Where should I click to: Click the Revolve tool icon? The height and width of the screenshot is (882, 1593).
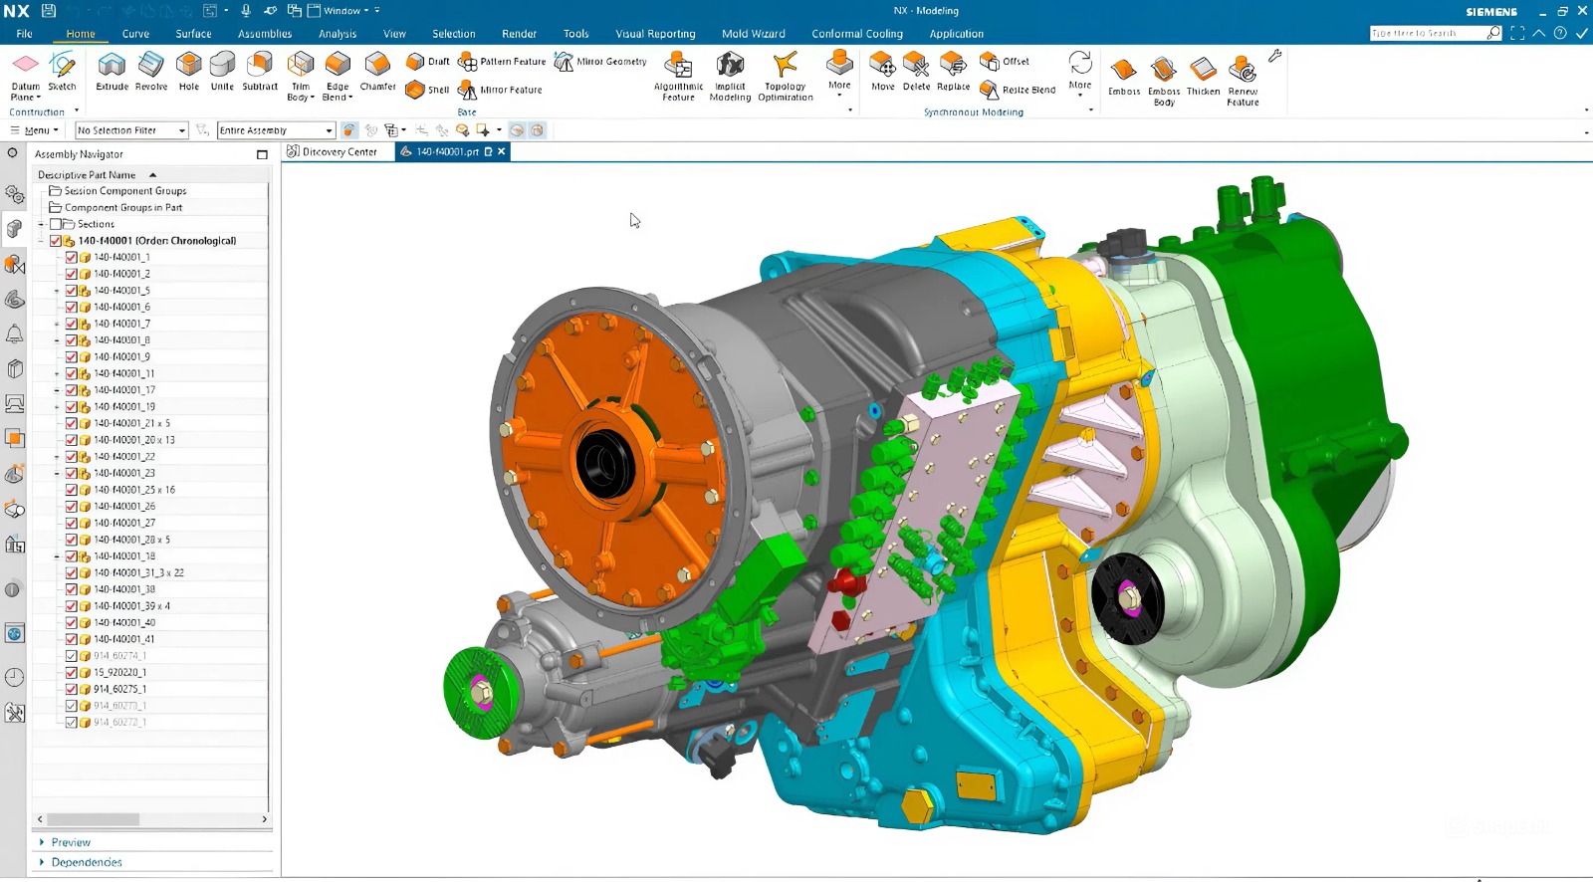[x=151, y=70]
